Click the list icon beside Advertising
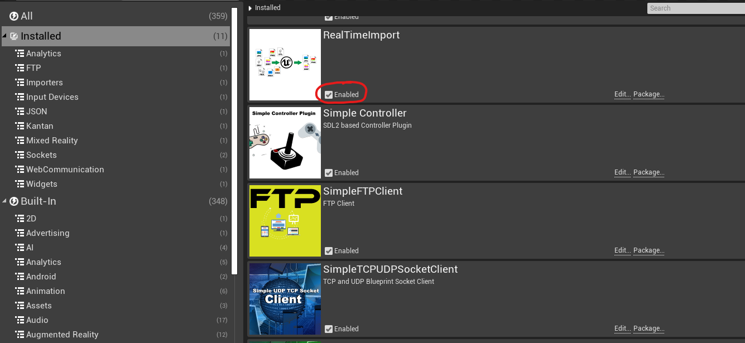The height and width of the screenshot is (343, 745). click(20, 233)
